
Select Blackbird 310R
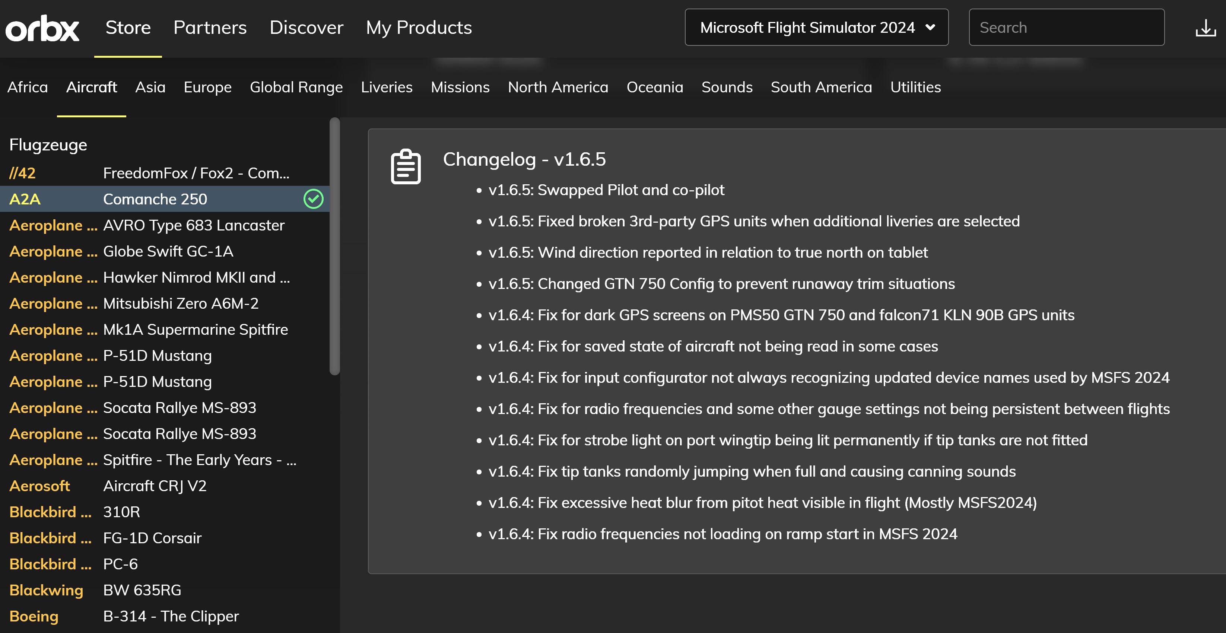coord(165,512)
